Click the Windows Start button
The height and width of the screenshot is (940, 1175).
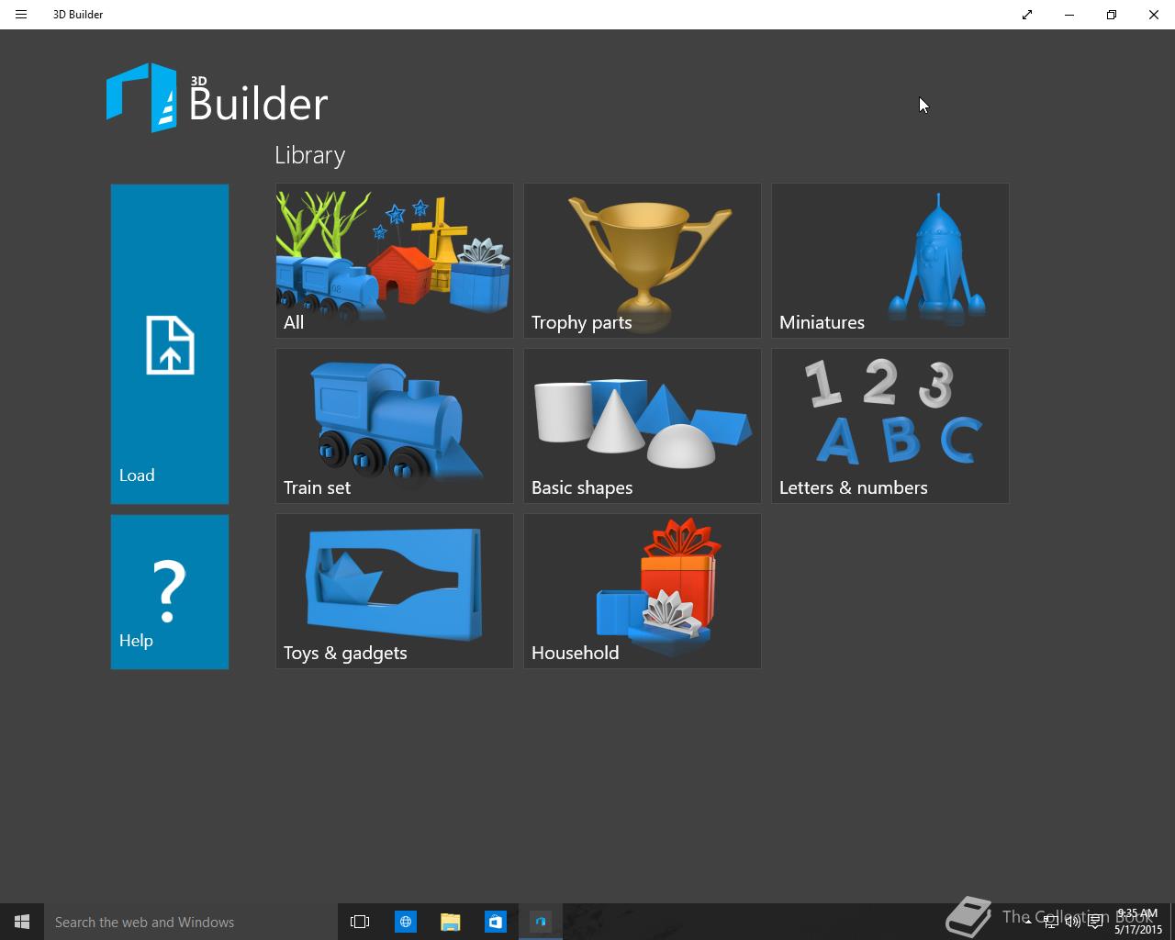click(x=22, y=922)
